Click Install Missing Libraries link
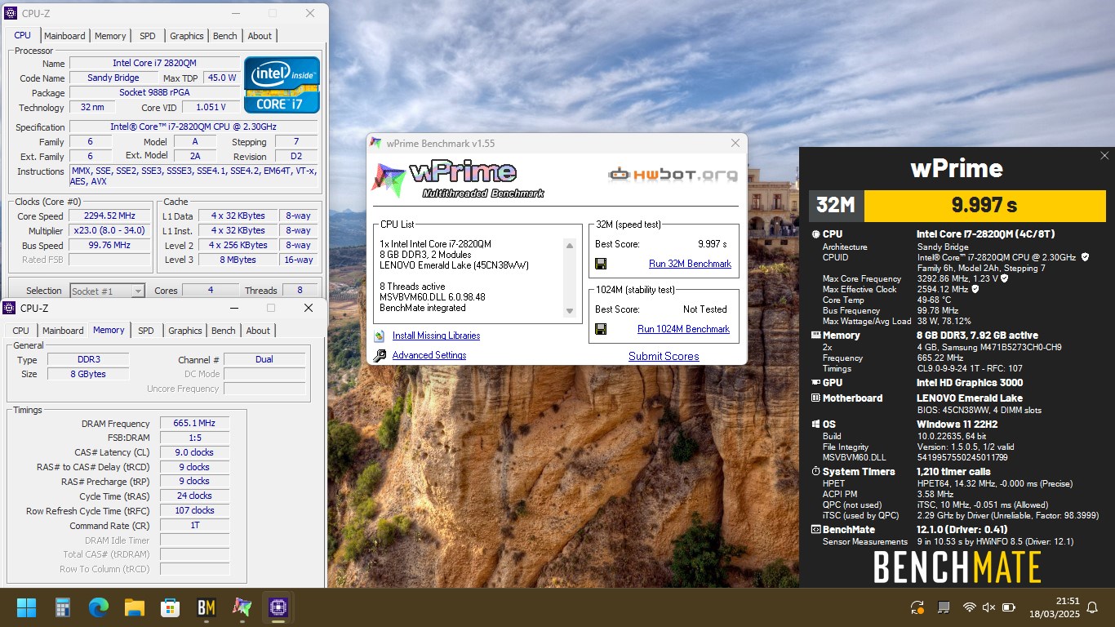Screen dimensions: 1115x627 (x=436, y=336)
